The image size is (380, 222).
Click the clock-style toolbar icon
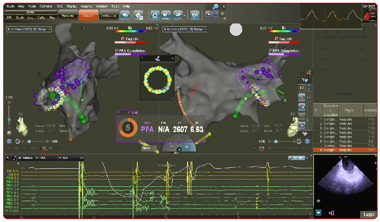pyautogui.click(x=138, y=15)
